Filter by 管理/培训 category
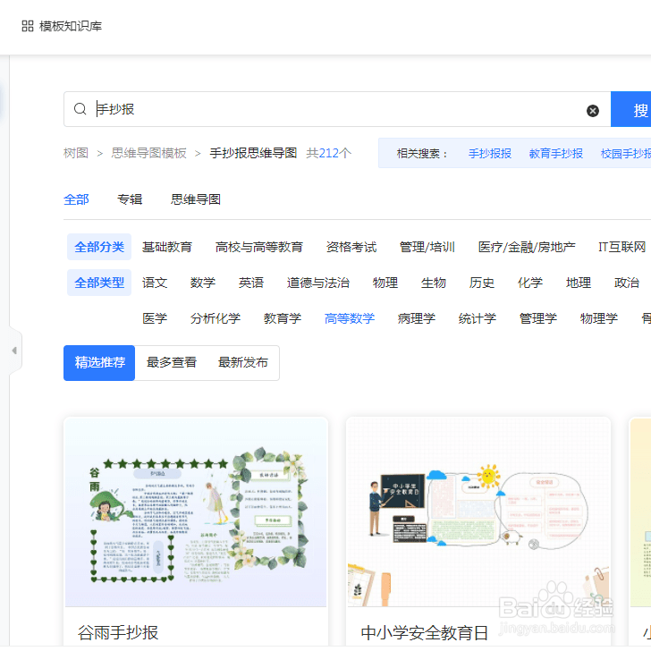This screenshot has width=651, height=651. pos(427,247)
